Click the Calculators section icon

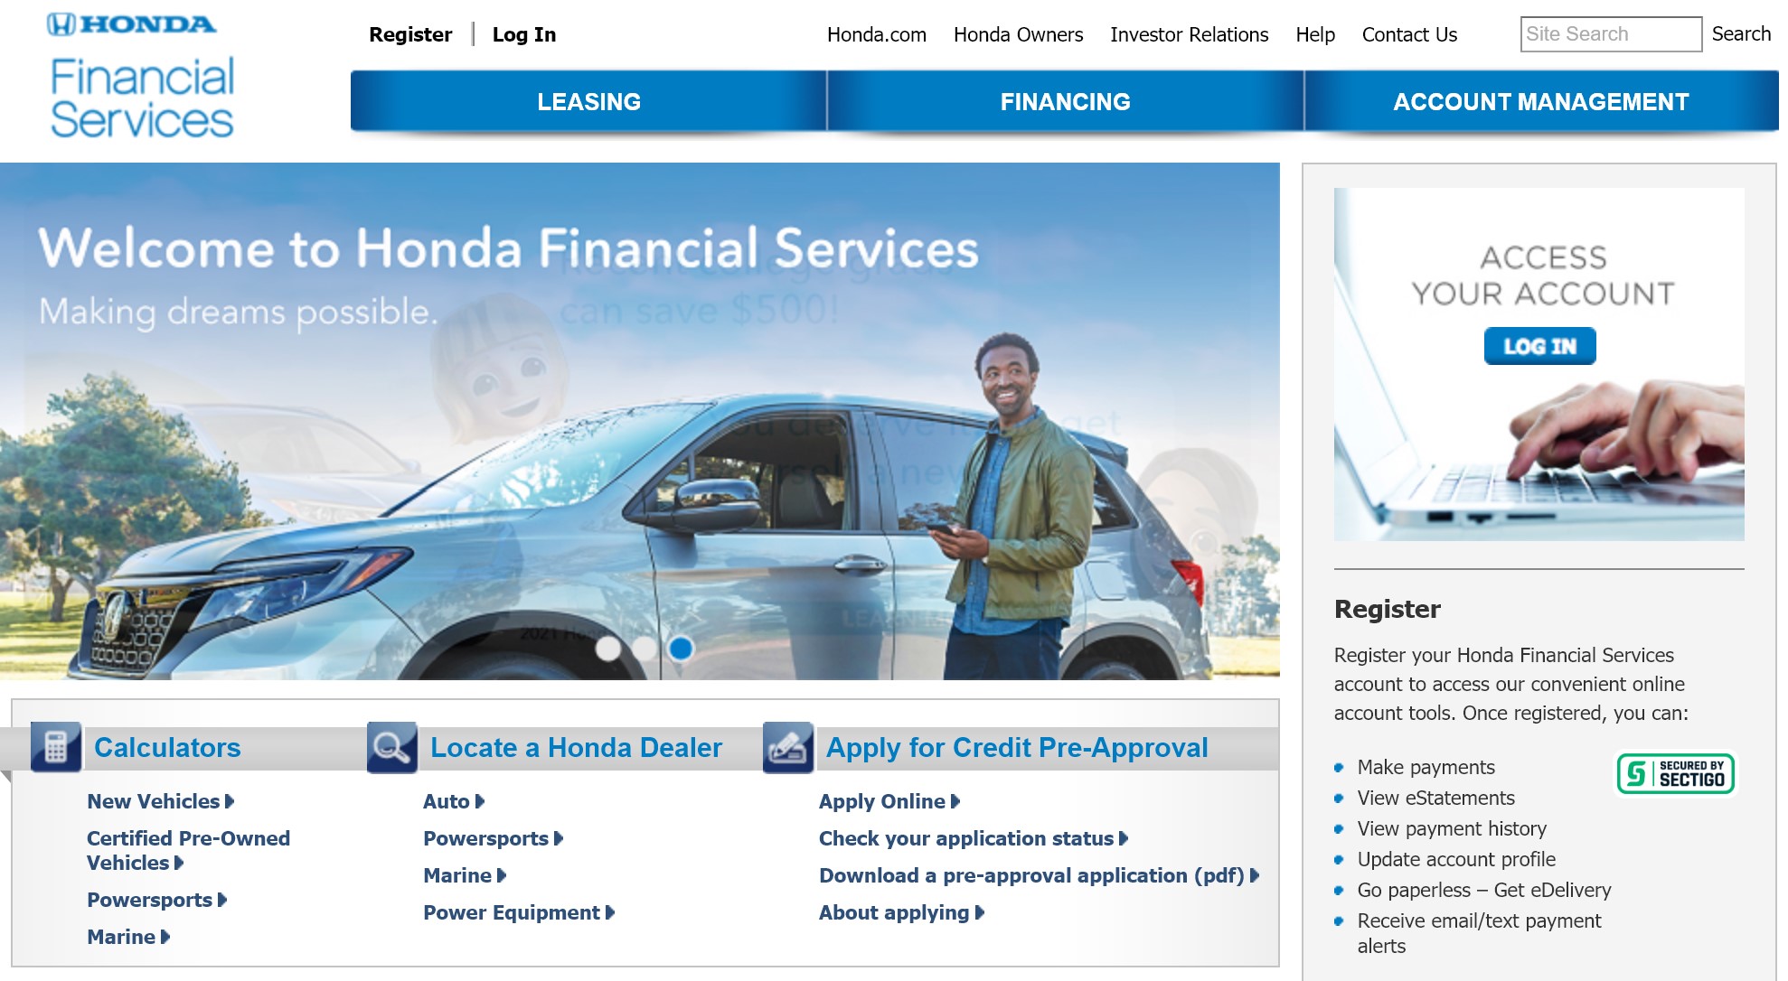(x=56, y=747)
